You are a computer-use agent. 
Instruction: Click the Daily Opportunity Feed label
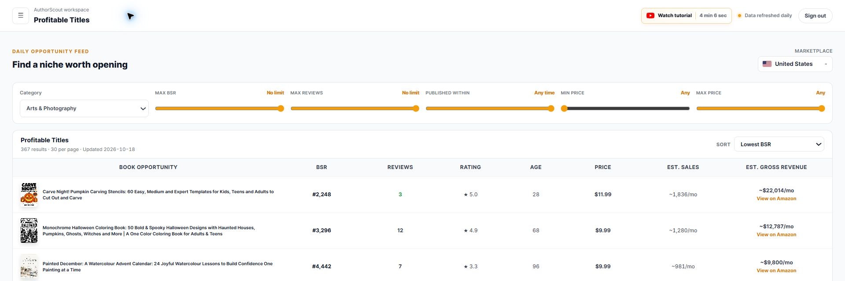[51, 51]
